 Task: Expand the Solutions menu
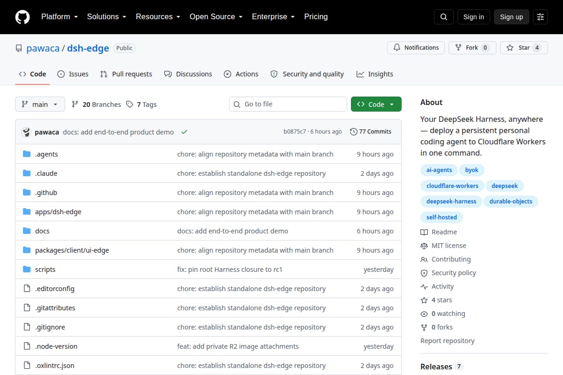tap(107, 17)
